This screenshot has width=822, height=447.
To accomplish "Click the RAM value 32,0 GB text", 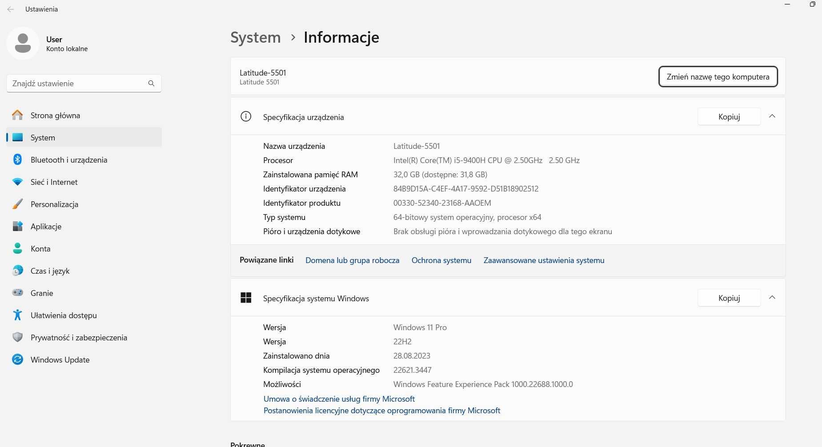I will pyautogui.click(x=440, y=174).
